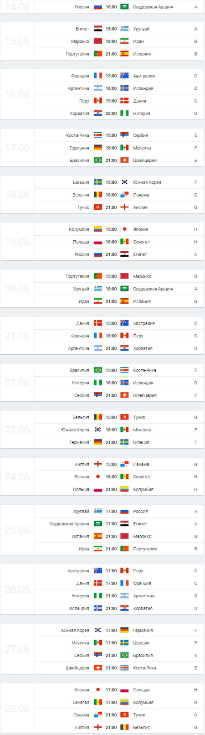The width and height of the screenshot is (205, 735).
Task: Click Russia flag in the 14.06 opening match
Action: tap(98, 7)
